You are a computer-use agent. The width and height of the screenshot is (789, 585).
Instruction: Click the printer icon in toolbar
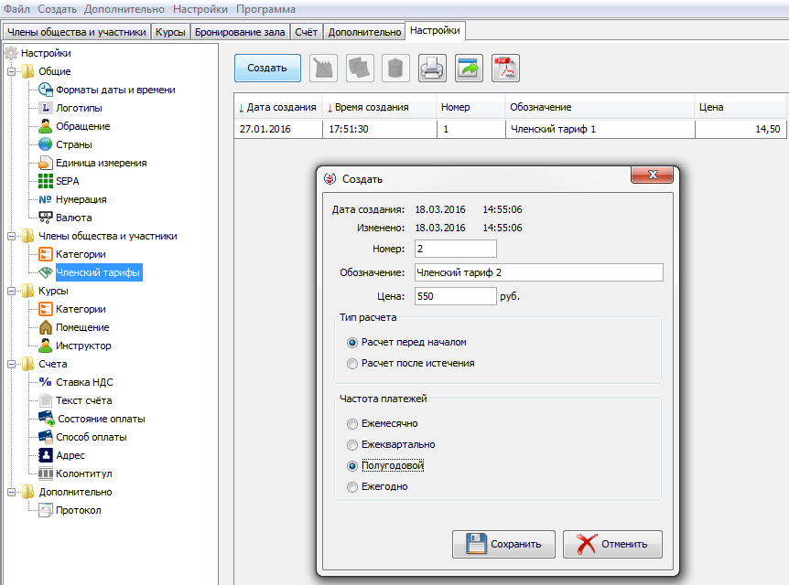point(432,68)
